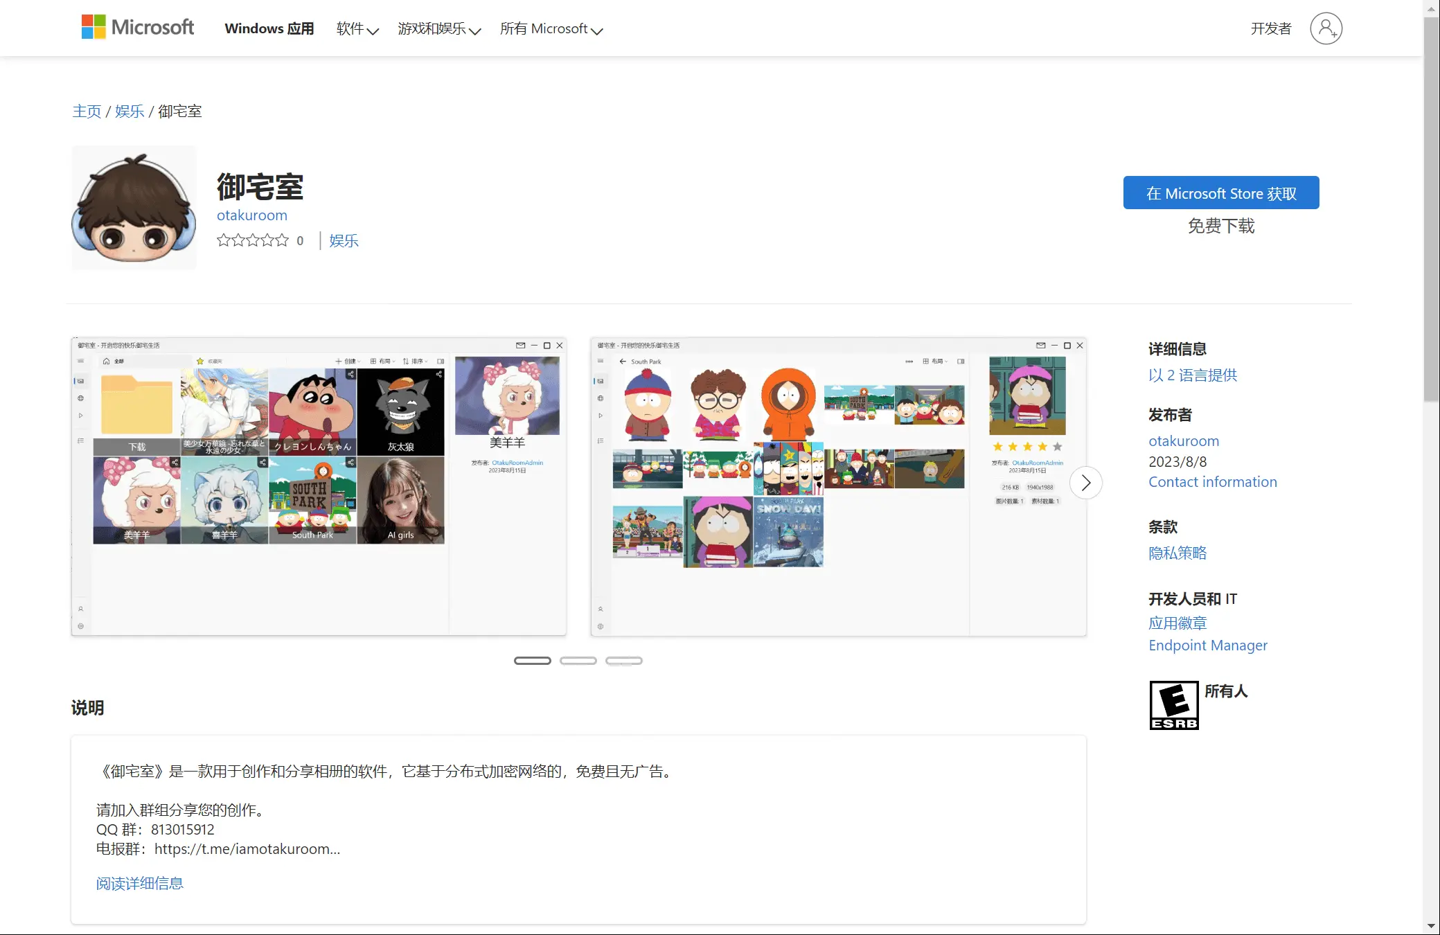Click the 在 Microsoft Store 获取 button
The width and height of the screenshot is (1440, 935).
pyautogui.click(x=1221, y=193)
